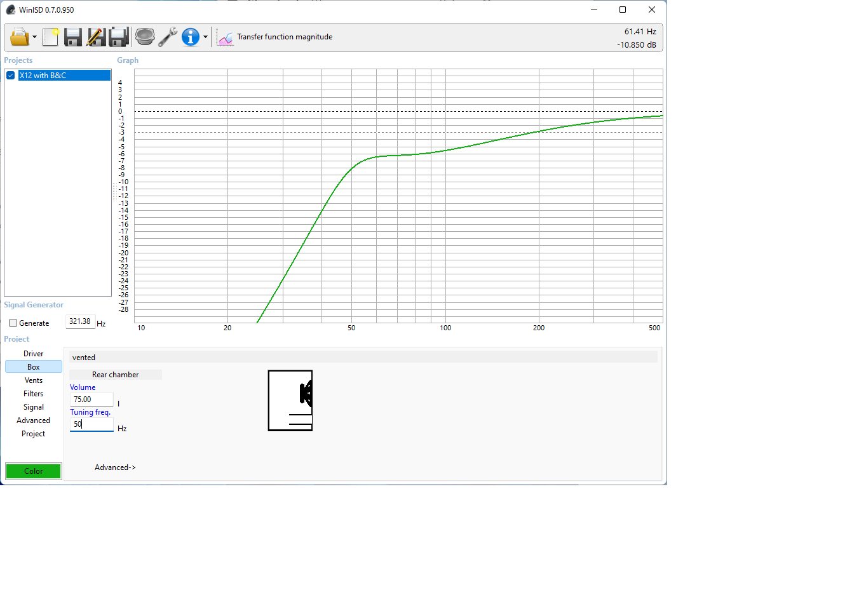Open the vented box type dropdown
Image resolution: width=866 pixels, height=597 pixels.
tap(363, 358)
